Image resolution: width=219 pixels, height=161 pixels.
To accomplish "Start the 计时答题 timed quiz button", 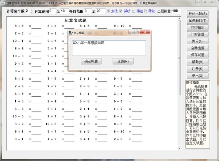I will tap(198, 35).
